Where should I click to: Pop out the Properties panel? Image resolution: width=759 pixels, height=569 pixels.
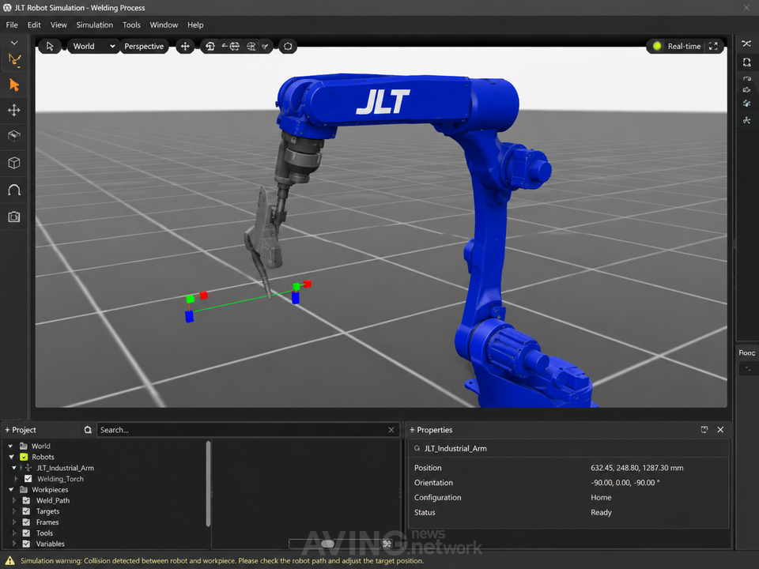pos(704,430)
